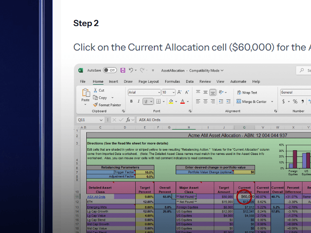Switch to the Page Layout tab

[x=148, y=82]
